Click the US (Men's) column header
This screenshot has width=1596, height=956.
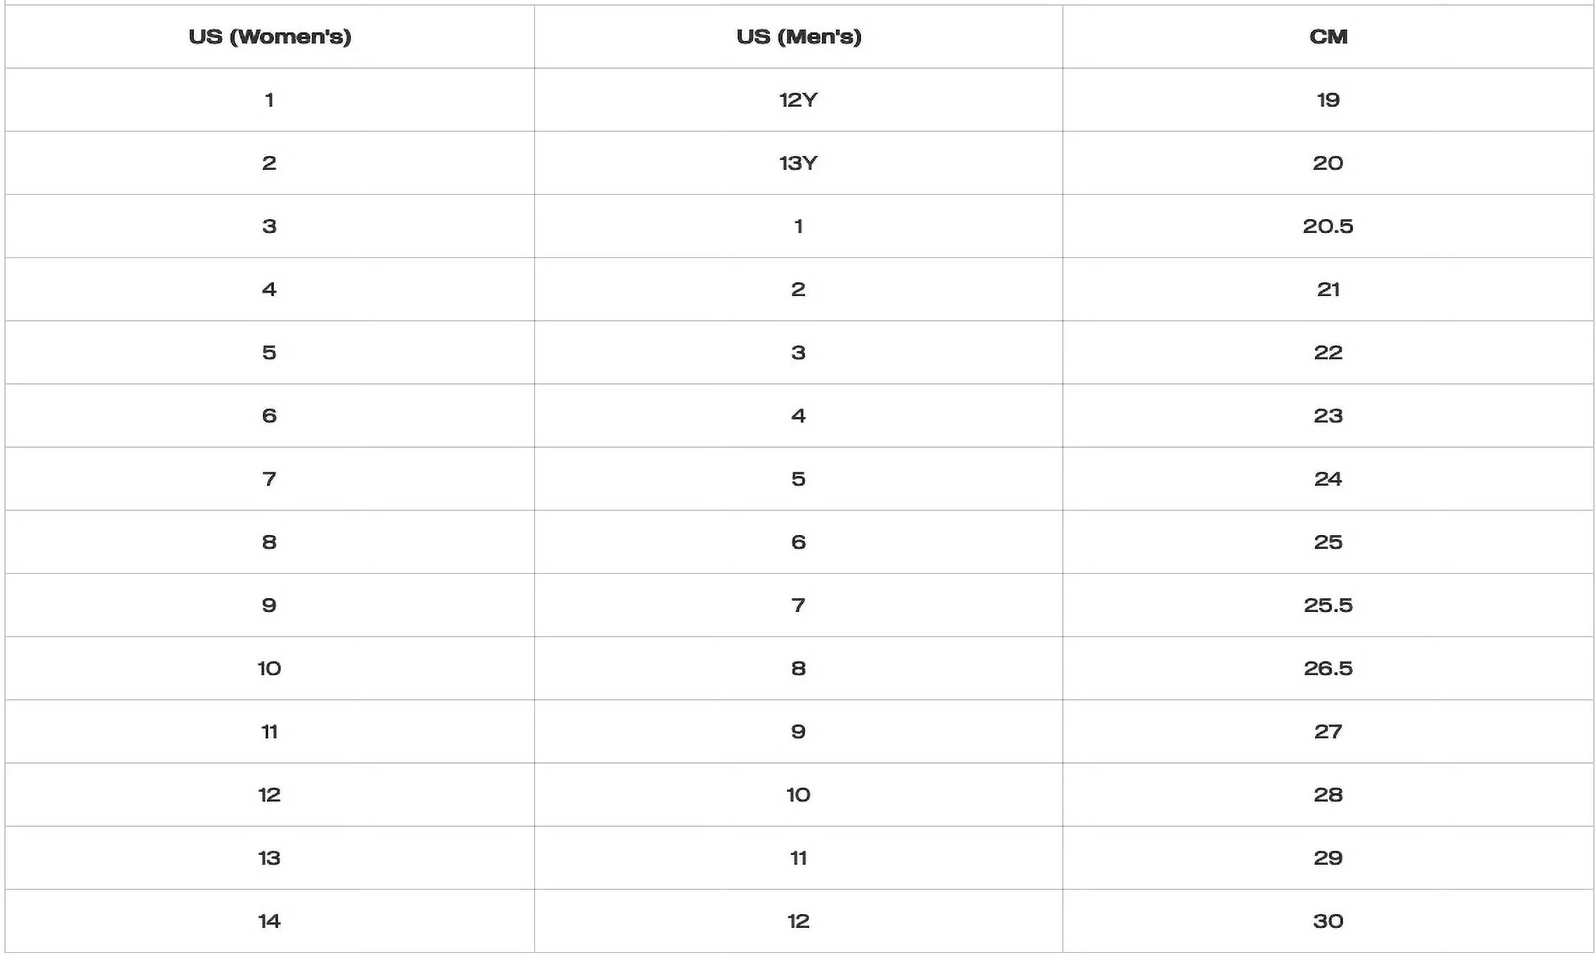click(x=799, y=36)
